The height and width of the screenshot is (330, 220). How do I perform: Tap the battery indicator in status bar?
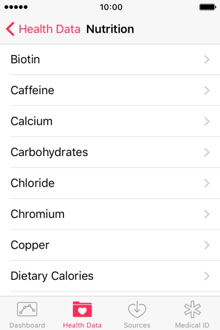(x=208, y=7)
